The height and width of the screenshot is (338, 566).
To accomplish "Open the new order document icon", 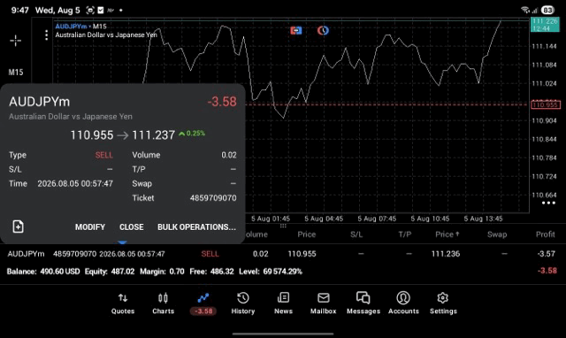I will tap(18, 227).
